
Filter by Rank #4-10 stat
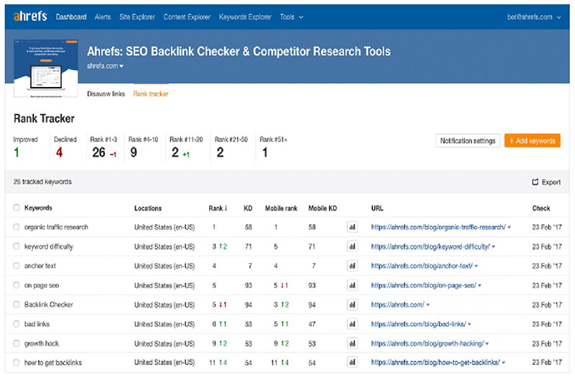pos(143,147)
